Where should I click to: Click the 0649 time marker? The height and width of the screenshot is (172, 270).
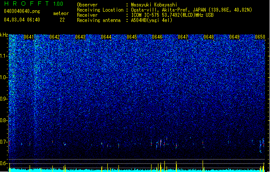tap(234, 37)
